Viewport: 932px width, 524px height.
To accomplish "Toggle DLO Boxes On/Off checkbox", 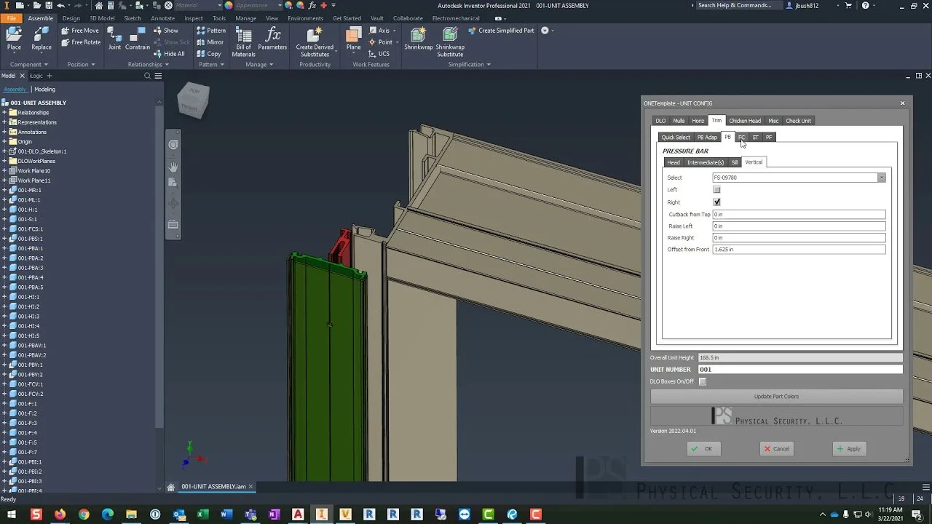I will click(702, 381).
